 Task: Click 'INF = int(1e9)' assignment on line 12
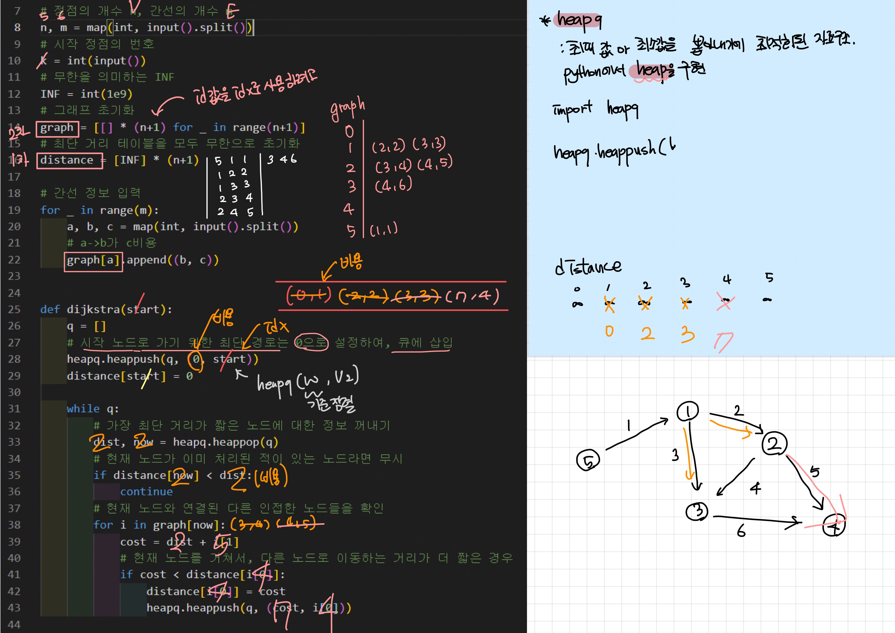tap(86, 94)
